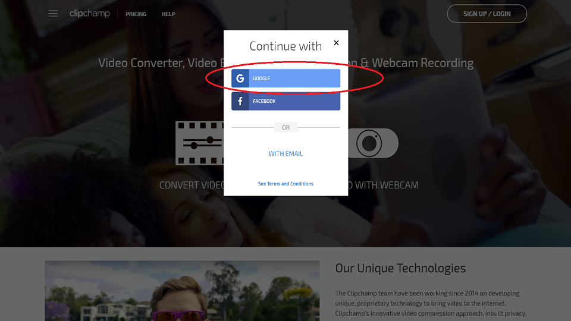Select the Convert Video label
This screenshot has height=321, width=571.
192,185
